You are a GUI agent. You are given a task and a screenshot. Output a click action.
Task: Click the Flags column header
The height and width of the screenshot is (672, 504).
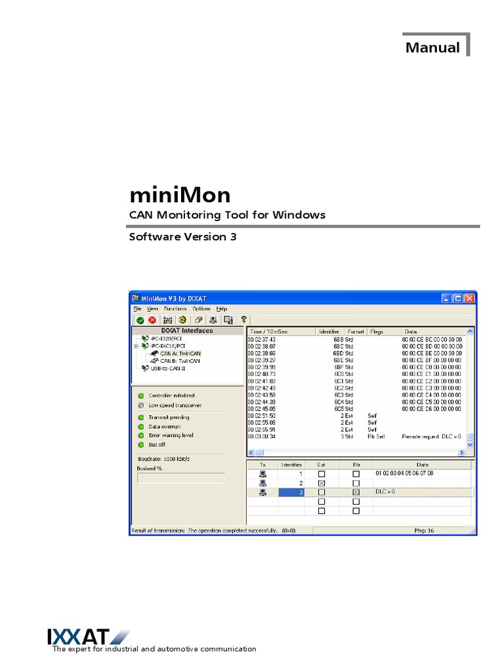coord(384,331)
